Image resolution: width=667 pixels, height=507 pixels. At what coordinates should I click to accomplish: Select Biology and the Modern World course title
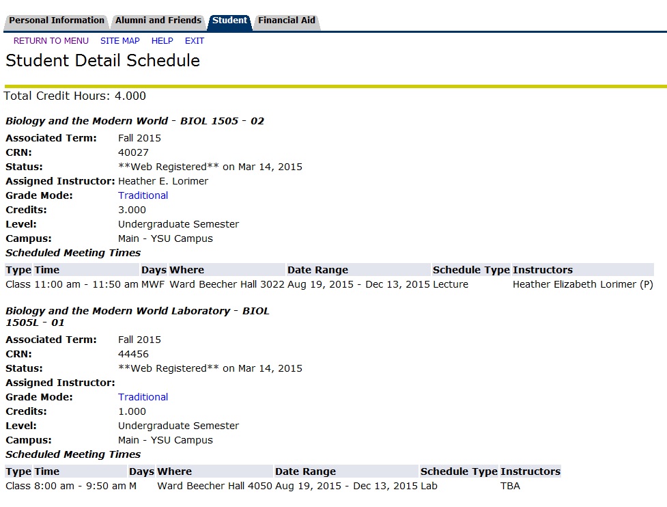(x=133, y=120)
